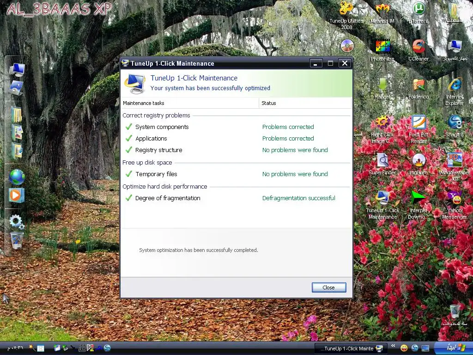Click the Free up disk space heading
This screenshot has width=473, height=355.
click(x=147, y=162)
